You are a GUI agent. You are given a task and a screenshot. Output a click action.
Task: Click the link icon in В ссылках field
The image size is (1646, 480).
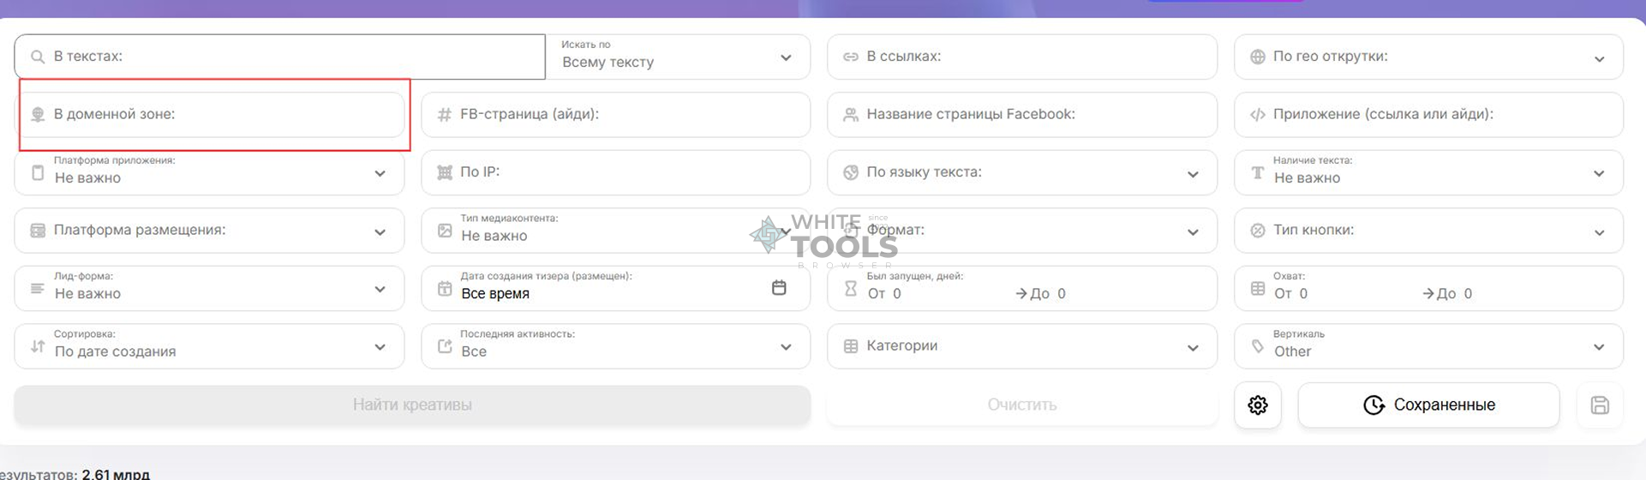point(850,57)
